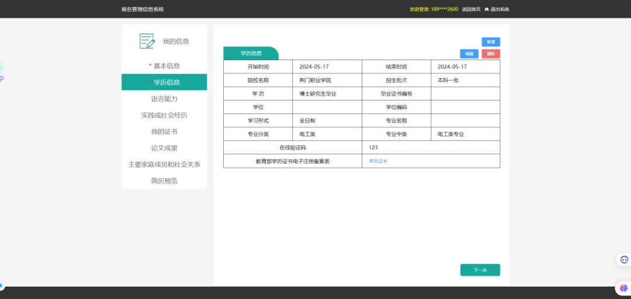Open the chat assistant floating icon
The height and width of the screenshot is (299, 631).
pos(624,259)
